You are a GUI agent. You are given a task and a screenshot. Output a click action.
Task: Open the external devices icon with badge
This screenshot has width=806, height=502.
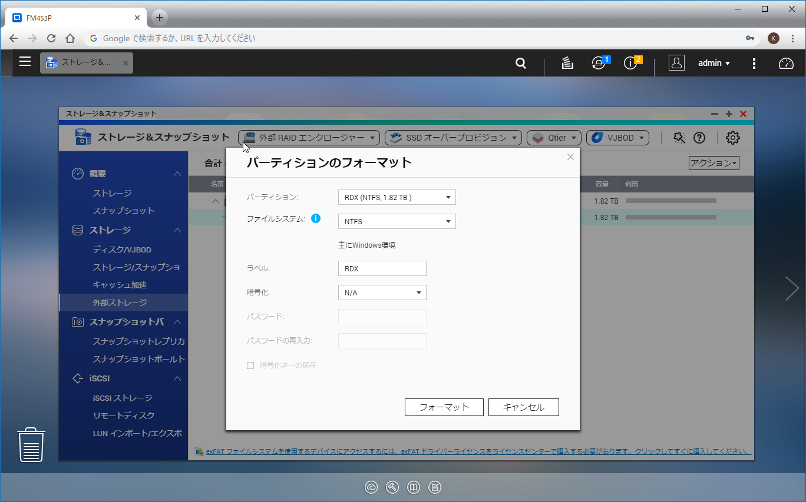click(x=599, y=63)
